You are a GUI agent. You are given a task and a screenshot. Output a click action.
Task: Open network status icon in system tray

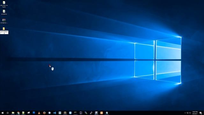coord(188,113)
